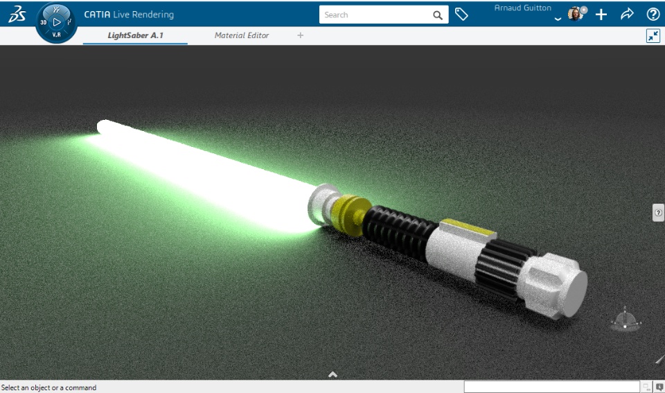
Task: Switch to the LightSaber A.1 tab
Action: [x=135, y=35]
